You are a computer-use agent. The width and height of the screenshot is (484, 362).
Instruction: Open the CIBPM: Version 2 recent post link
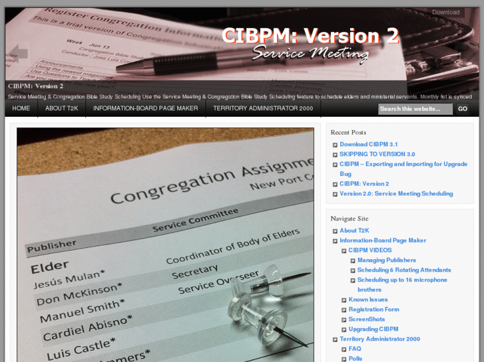point(364,183)
